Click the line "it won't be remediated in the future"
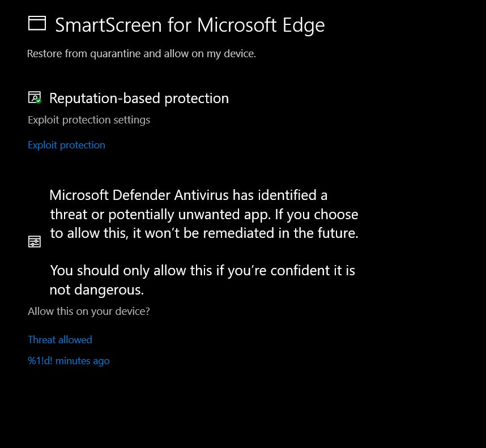486x448 pixels. 204,234
